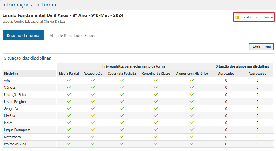Click the Média Parcial column header
The height and width of the screenshot is (151, 276).
coord(69,74)
